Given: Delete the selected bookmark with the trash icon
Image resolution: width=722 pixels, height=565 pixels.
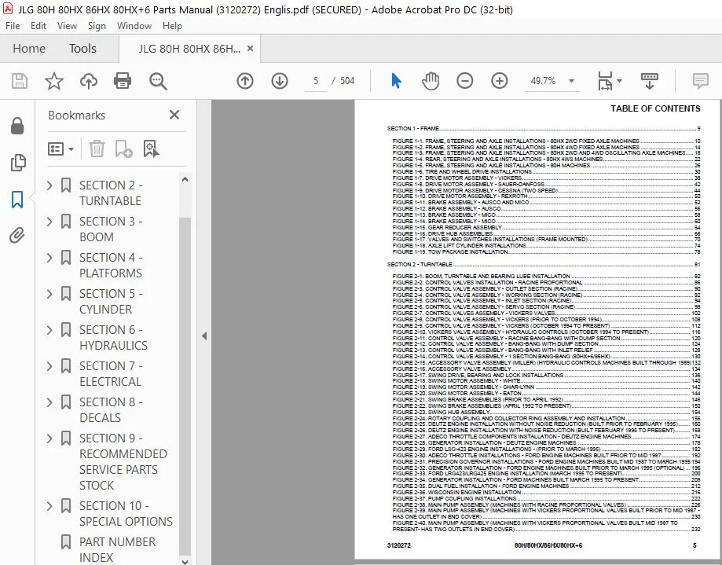Looking at the screenshot, I should tap(97, 149).
